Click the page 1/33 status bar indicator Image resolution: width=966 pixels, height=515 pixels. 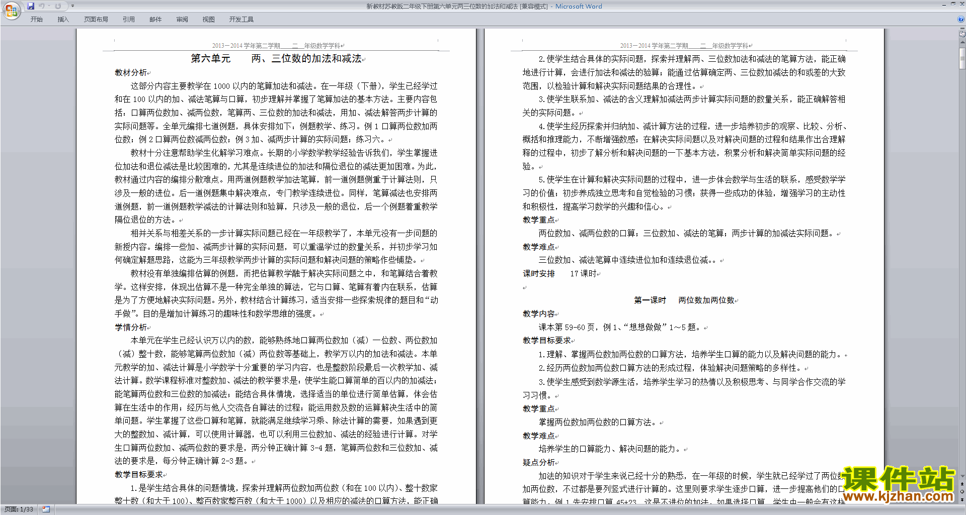pos(19,509)
